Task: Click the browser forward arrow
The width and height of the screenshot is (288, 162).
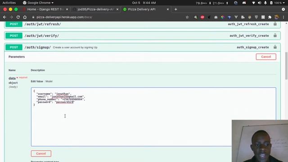Action: [x=11, y=17]
